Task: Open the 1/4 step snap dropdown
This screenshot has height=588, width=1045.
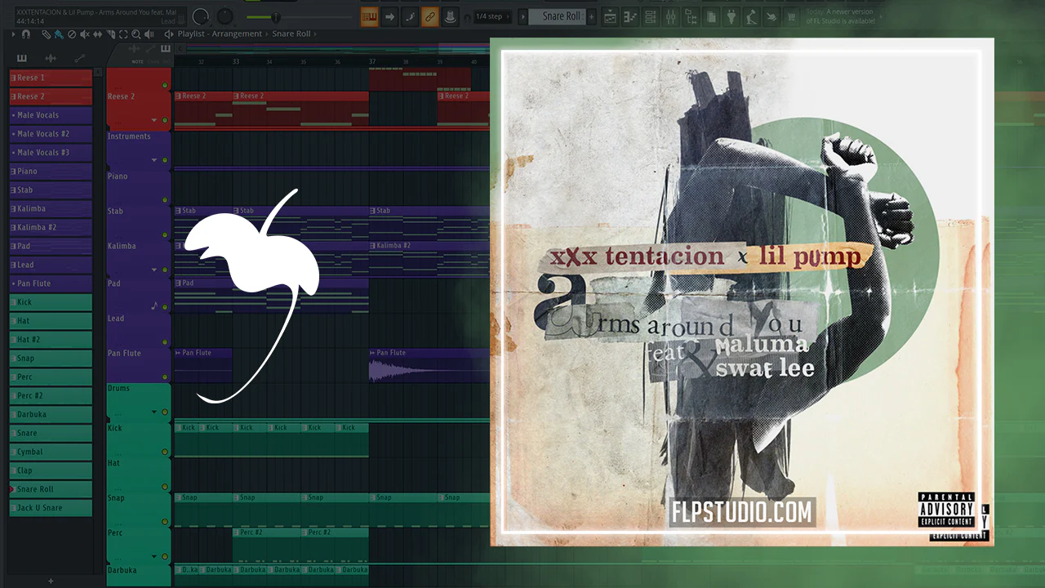Action: [495, 16]
